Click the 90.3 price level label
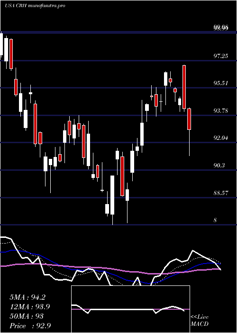237x333 pixels. [219, 166]
